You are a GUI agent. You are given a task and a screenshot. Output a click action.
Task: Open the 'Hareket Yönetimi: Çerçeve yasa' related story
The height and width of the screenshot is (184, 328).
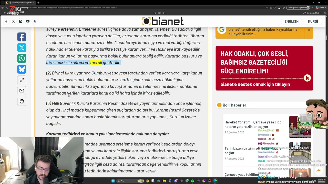click(x=253, y=124)
